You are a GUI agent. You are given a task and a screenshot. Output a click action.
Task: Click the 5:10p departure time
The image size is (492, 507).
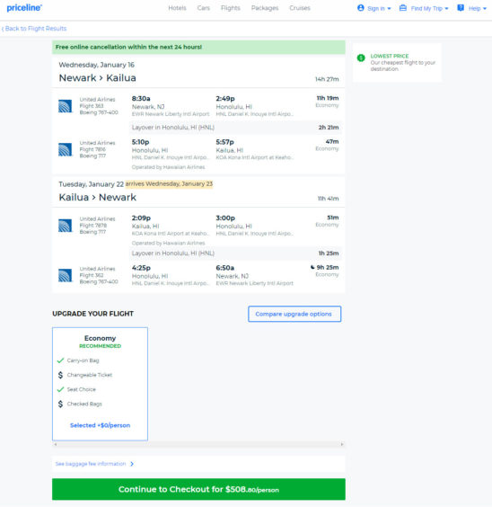point(140,142)
